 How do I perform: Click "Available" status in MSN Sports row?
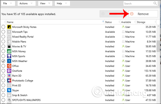coord(110,56)
